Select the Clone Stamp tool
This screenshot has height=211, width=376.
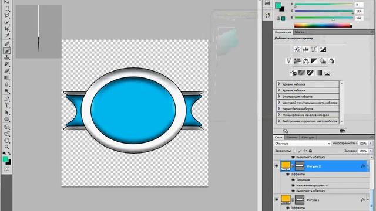(6, 57)
